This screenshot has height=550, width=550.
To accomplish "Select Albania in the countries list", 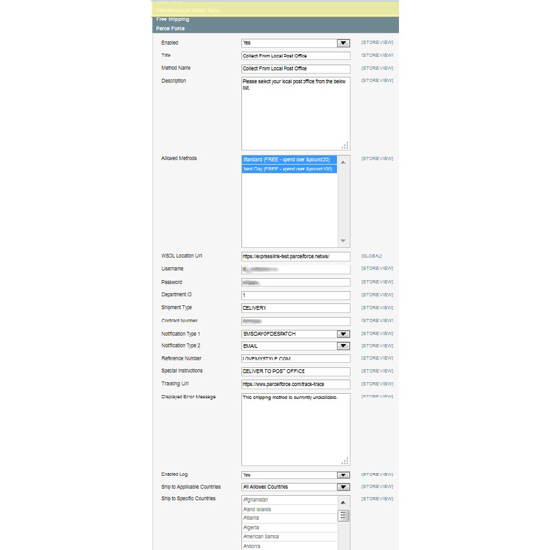I will click(x=289, y=518).
